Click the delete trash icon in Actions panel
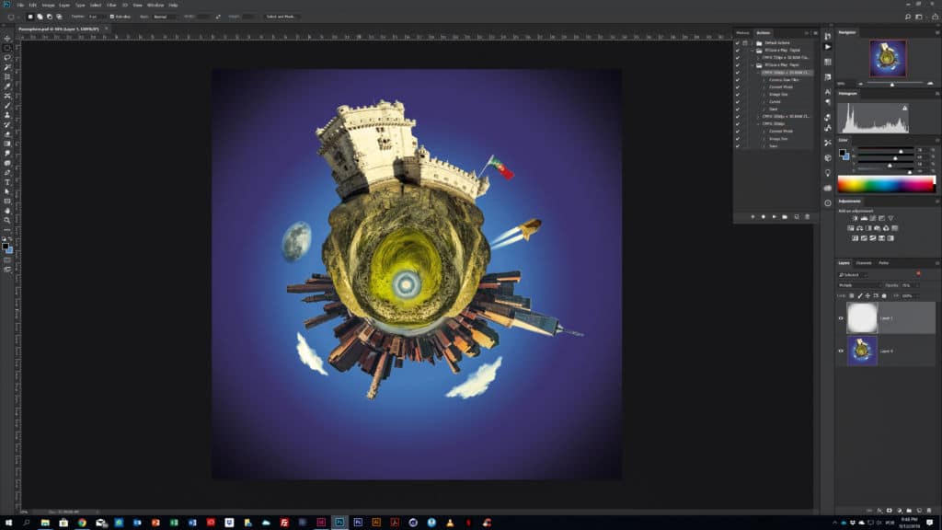The image size is (942, 530). click(807, 216)
